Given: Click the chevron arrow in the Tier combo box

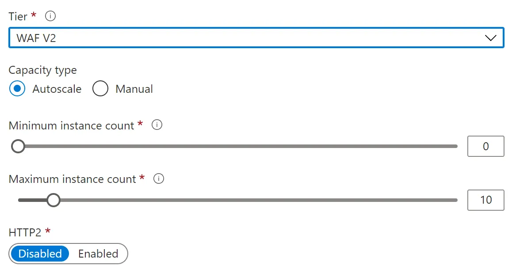Looking at the screenshot, I should pyautogui.click(x=491, y=38).
